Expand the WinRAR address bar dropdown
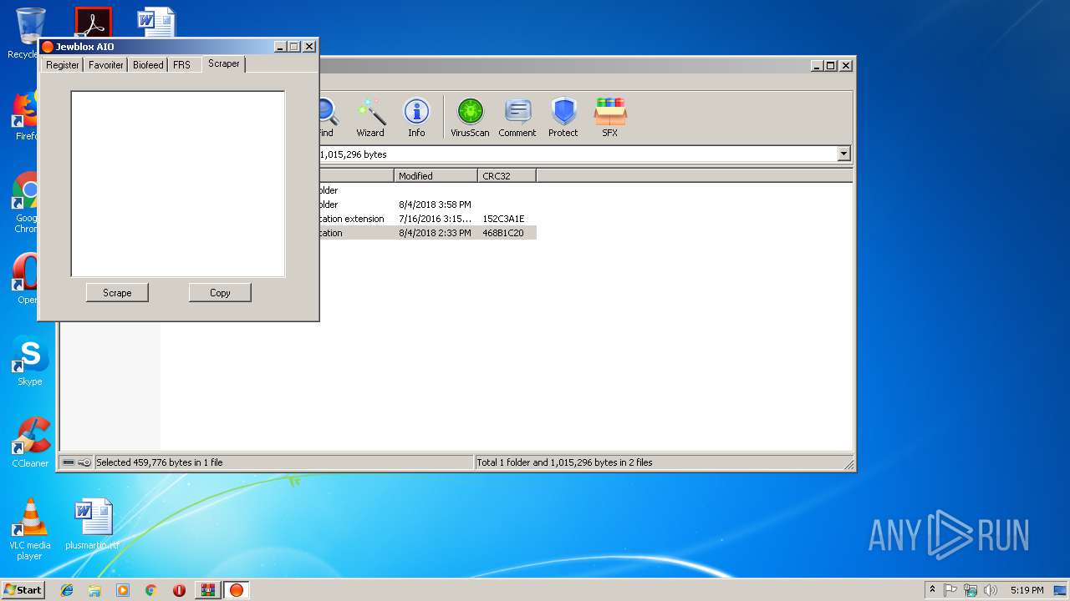The width and height of the screenshot is (1070, 601). pos(843,154)
